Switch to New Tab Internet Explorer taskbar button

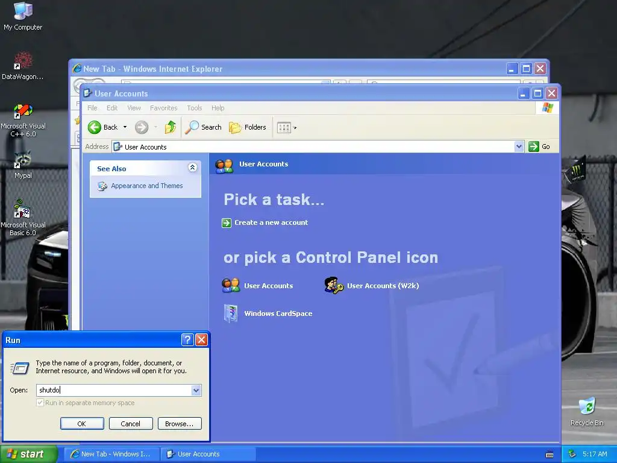point(111,454)
